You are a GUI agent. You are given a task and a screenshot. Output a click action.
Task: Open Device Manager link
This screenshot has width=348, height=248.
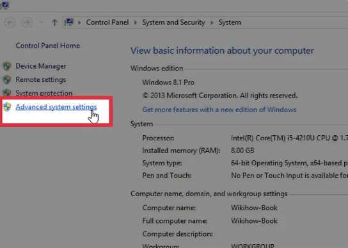pyautogui.click(x=41, y=66)
